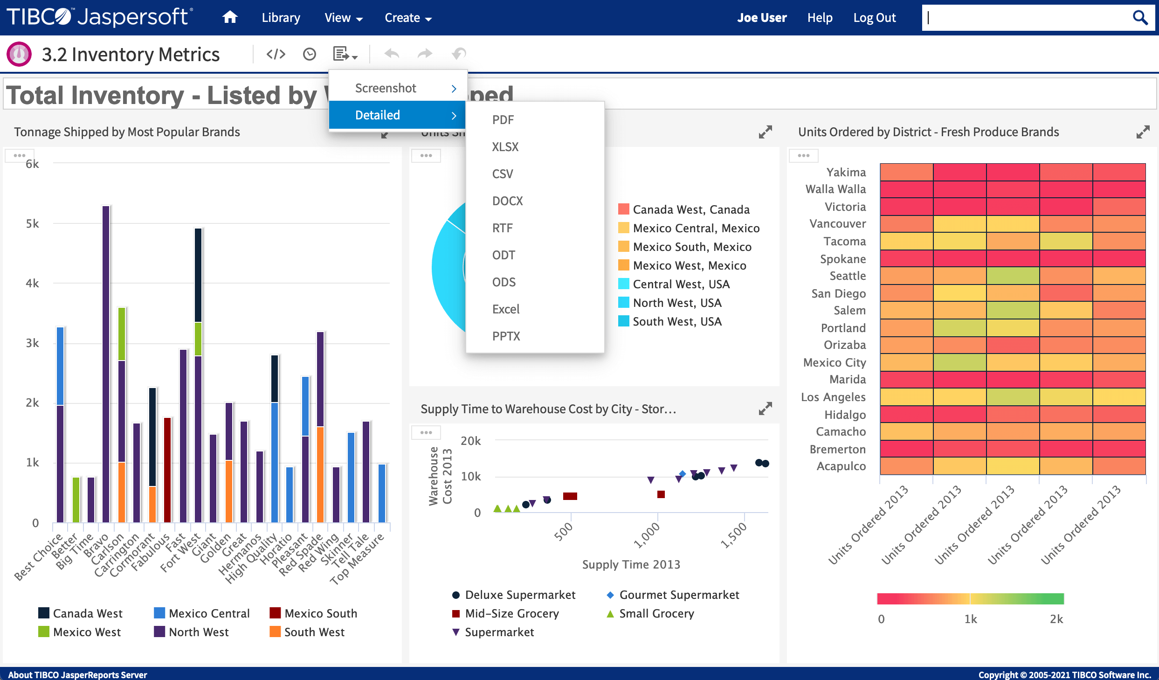Screen dimensions: 1159x680
Task: Maximize the Supply Time to Warehouse Cost dashlet
Action: coord(765,409)
